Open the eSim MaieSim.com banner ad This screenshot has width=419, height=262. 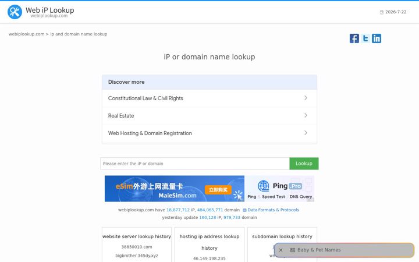click(174, 189)
